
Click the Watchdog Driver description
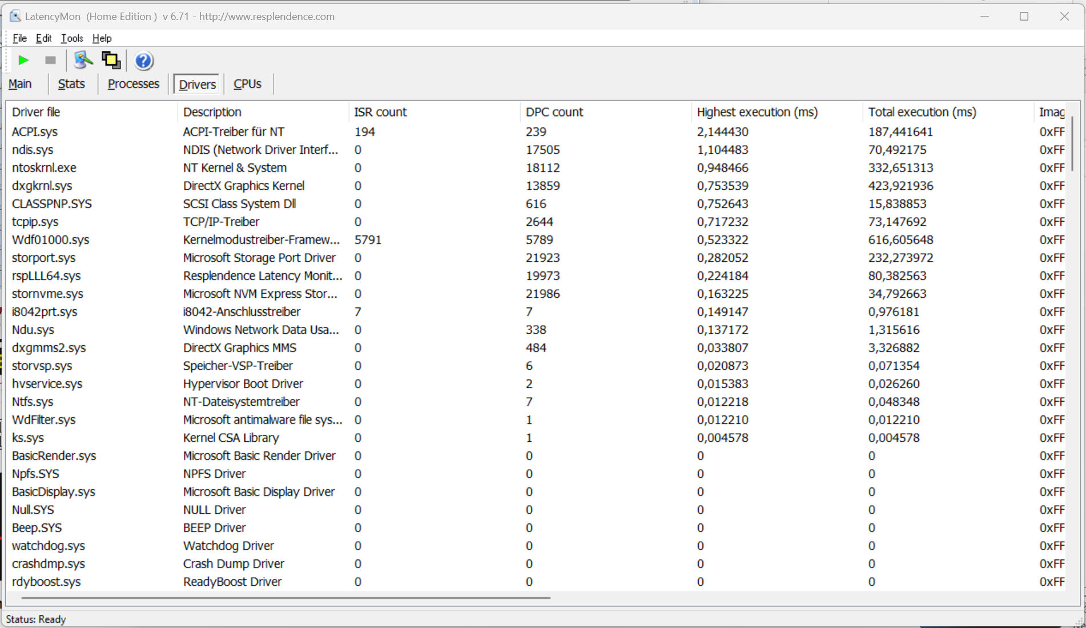228,546
